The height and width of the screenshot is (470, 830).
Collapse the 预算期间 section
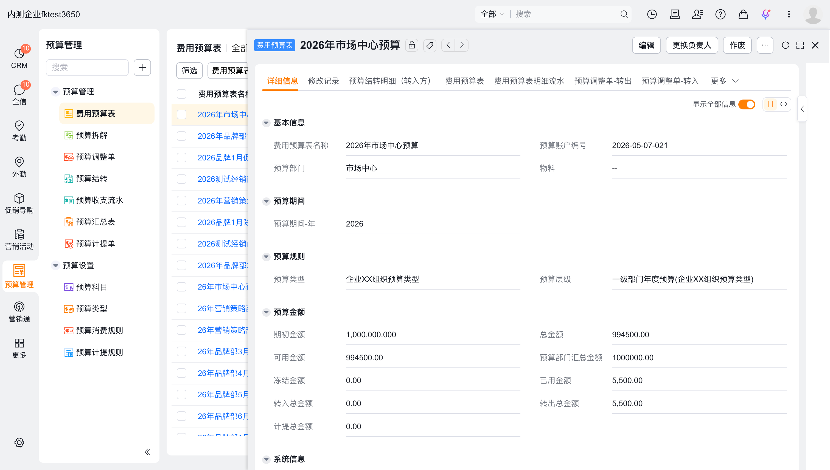coord(266,201)
